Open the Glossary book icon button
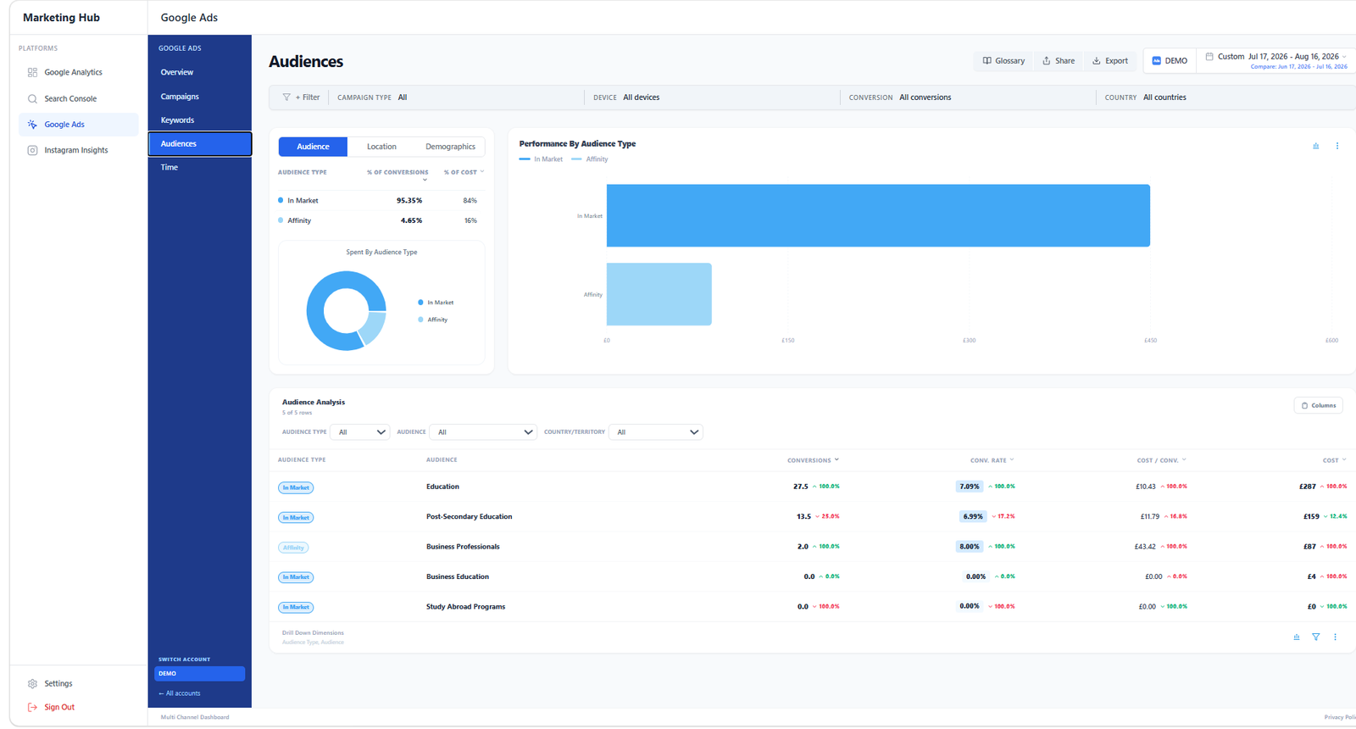This screenshot has height=729, width=1356. 1003,61
